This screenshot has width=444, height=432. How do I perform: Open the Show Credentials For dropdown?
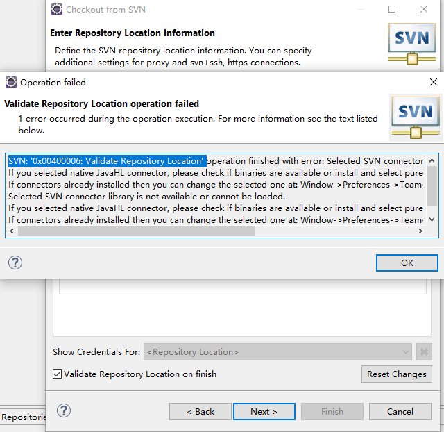(x=277, y=351)
